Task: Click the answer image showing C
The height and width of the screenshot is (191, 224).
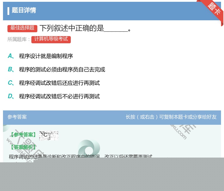Action: point(49,135)
